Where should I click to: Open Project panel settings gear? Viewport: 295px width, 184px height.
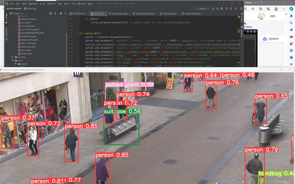[61, 13]
